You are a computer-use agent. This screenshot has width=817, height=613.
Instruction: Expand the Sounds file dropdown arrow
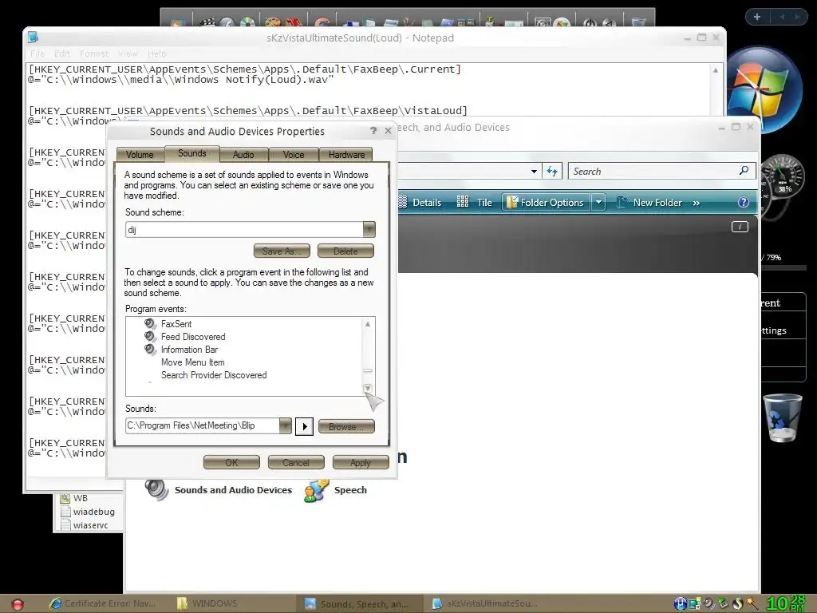point(285,426)
